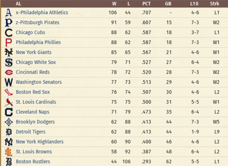Viewport: 228px width, 166px height.
Task: Click the Brooklyn Dodgers diamond logo
Action: click(x=9, y=122)
